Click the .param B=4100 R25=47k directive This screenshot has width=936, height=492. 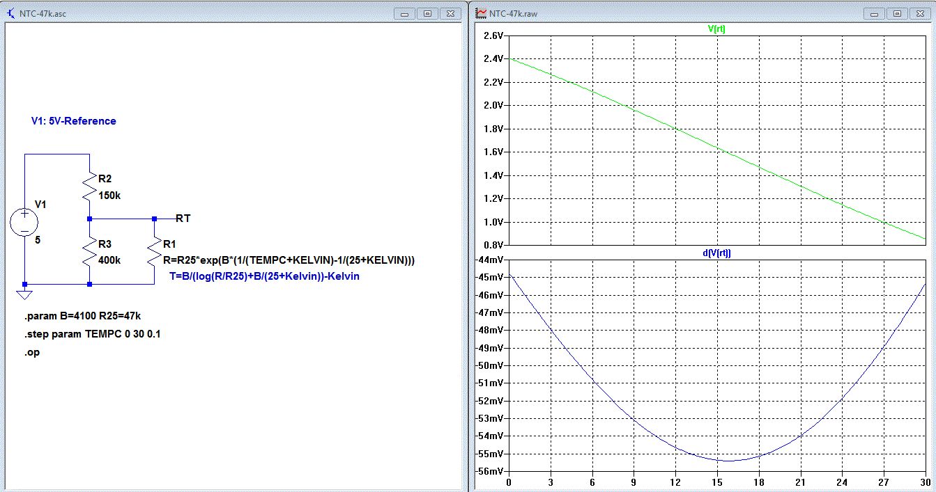coord(82,317)
